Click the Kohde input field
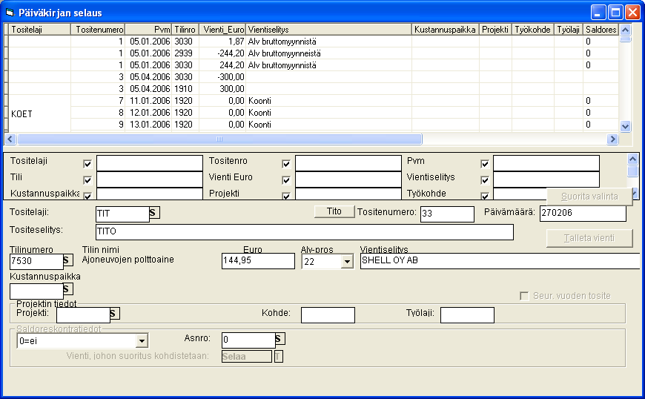Viewport: 645px width, 399px height. 328,315
